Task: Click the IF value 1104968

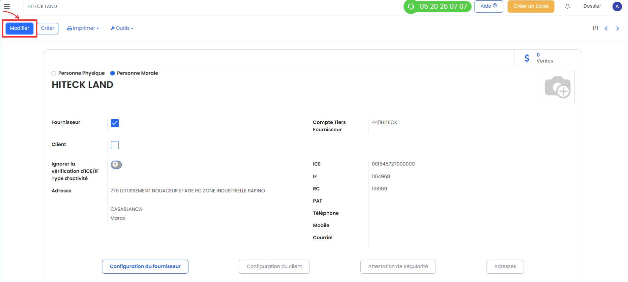Action: (x=381, y=176)
